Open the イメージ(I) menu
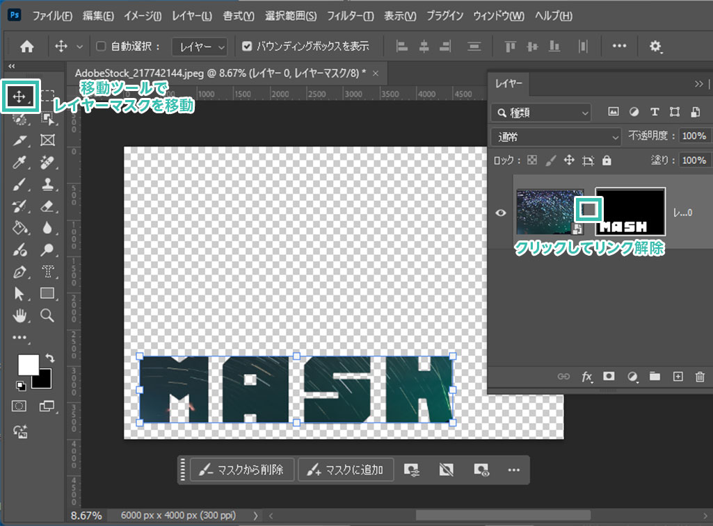 click(x=143, y=16)
